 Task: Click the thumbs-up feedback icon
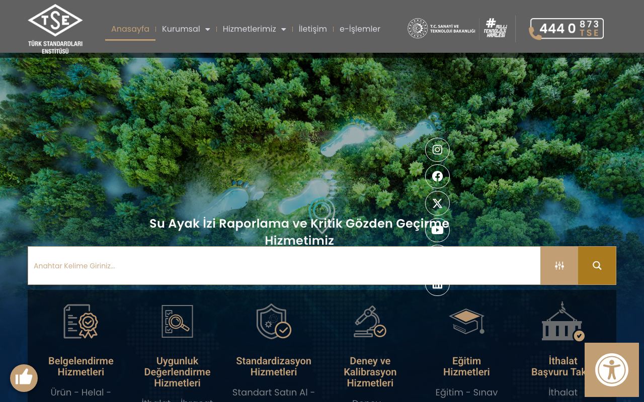24,378
